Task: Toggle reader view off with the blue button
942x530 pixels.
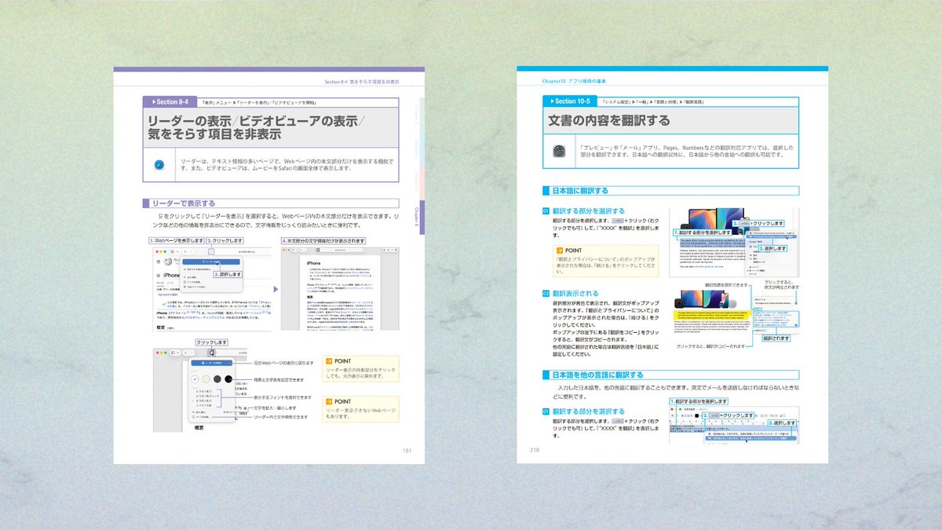Action: click(212, 363)
